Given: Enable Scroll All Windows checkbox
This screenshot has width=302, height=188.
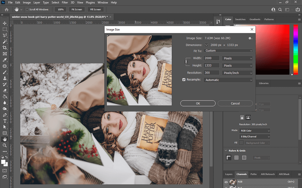Looking at the screenshot, I should tap(27, 9).
